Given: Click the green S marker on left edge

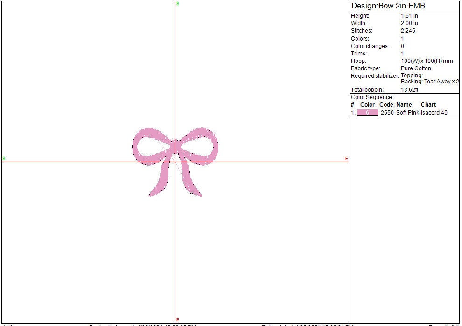Looking at the screenshot, I should [4, 159].
